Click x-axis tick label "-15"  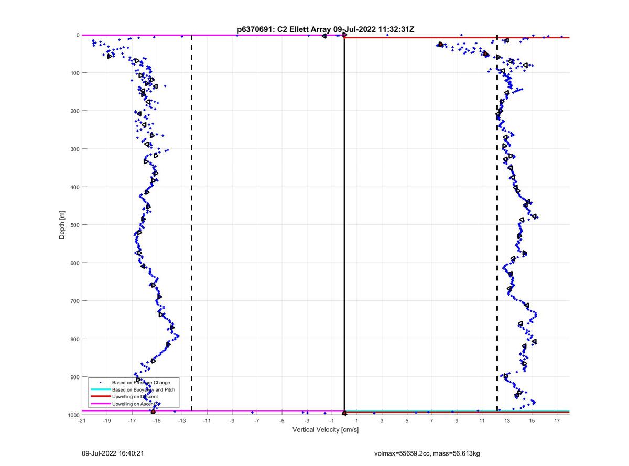pos(156,420)
